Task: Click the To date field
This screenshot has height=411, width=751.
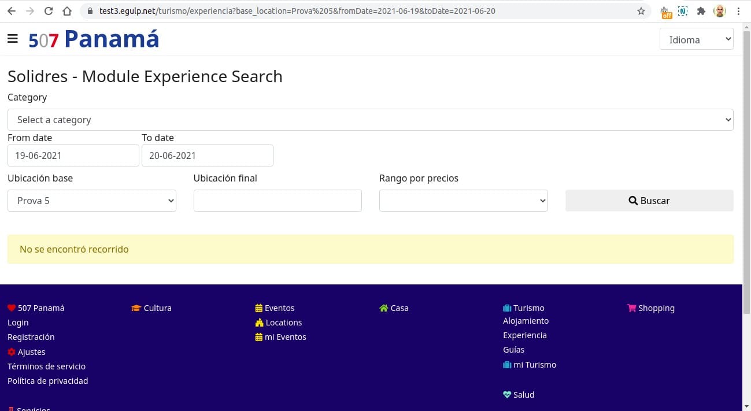Action: pyautogui.click(x=207, y=155)
